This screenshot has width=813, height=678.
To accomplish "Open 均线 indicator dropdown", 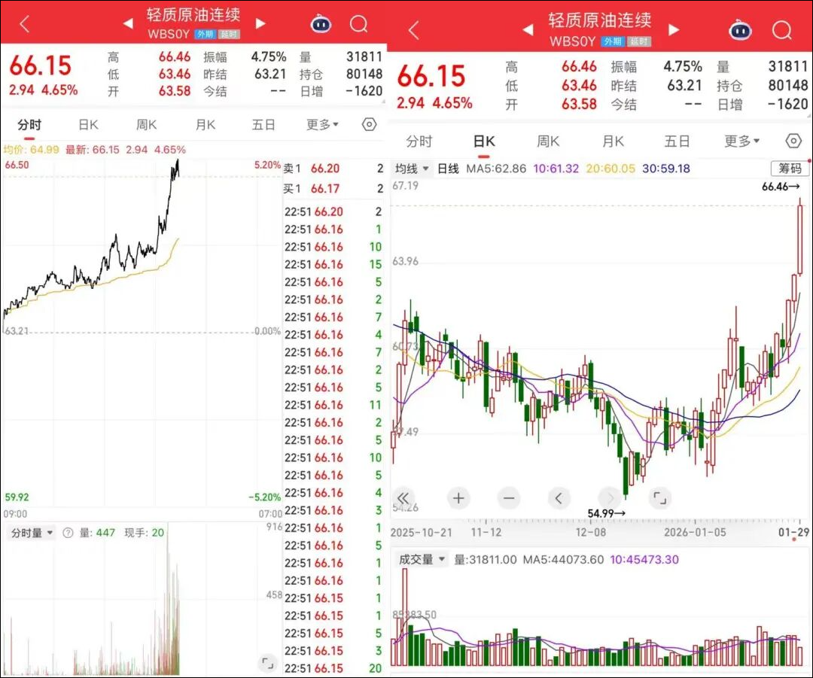I will tap(412, 169).
